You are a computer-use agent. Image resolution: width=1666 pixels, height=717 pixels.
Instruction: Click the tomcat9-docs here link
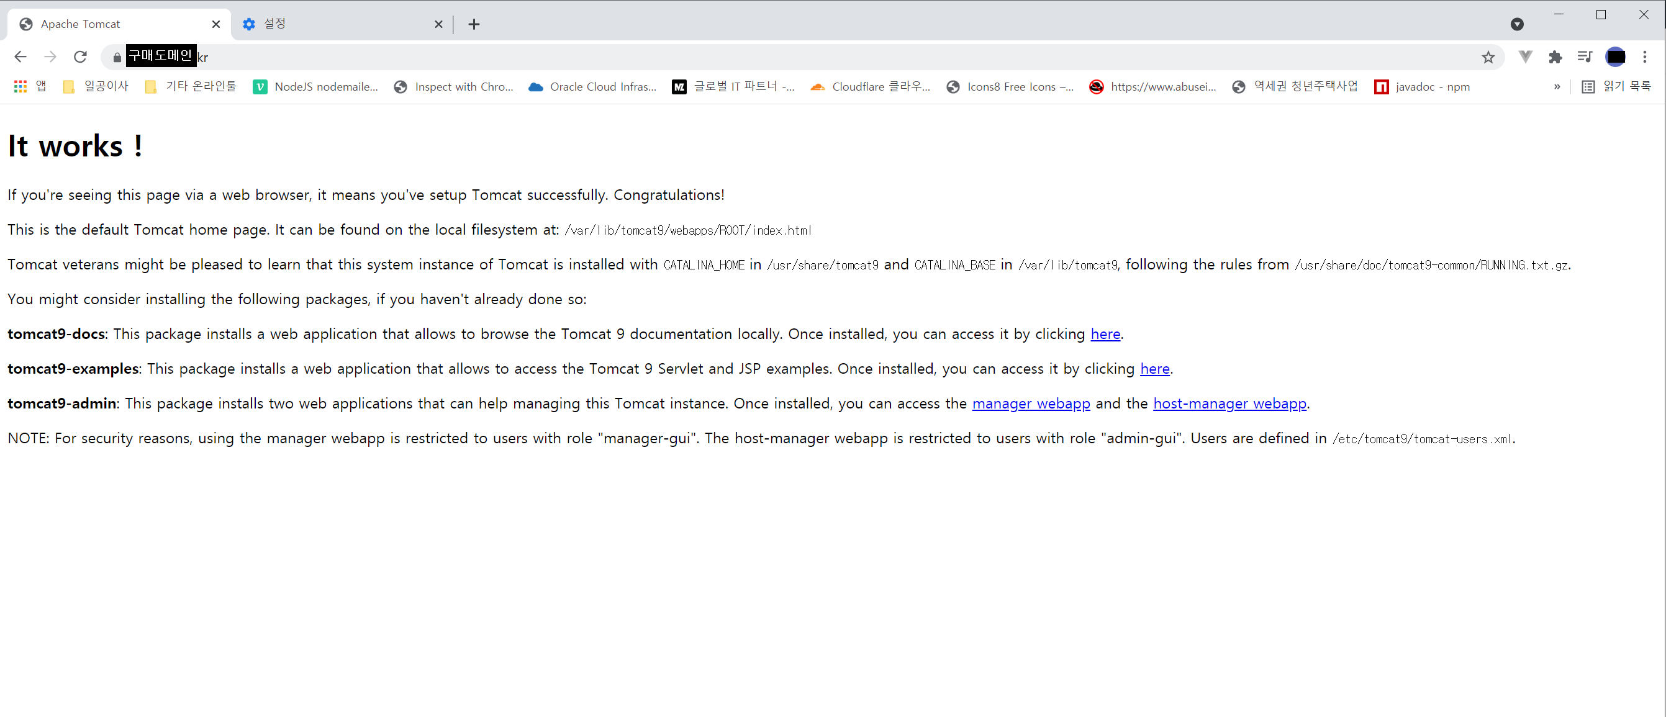click(1105, 334)
